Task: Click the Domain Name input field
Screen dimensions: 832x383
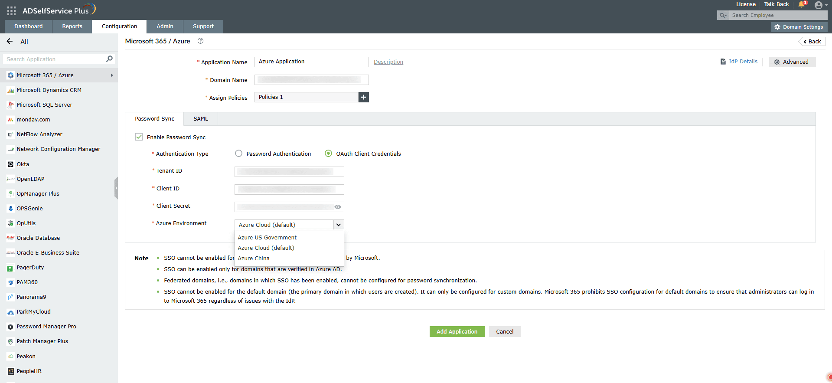Action: [x=312, y=80]
